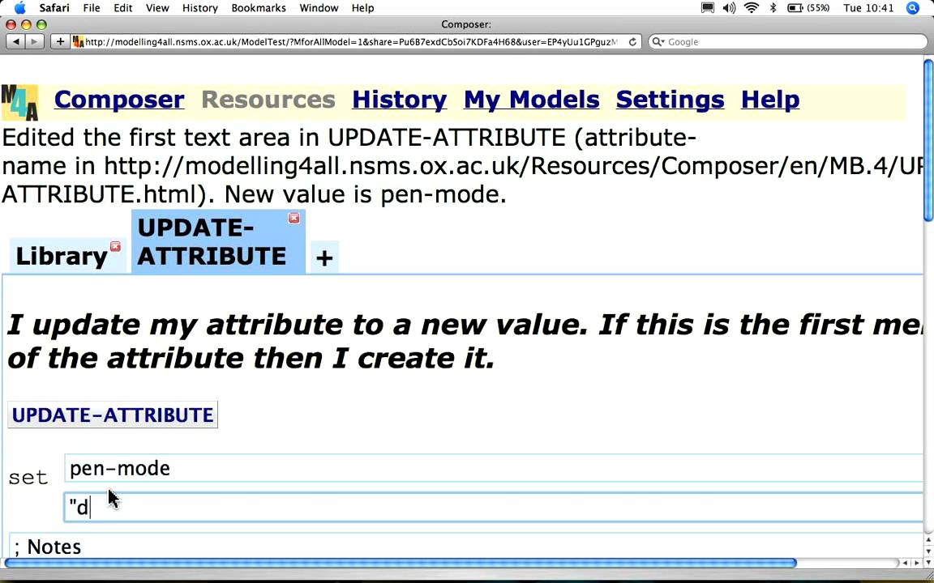The width and height of the screenshot is (934, 583).
Task: Add a new tab with the plus
Action: (324, 258)
